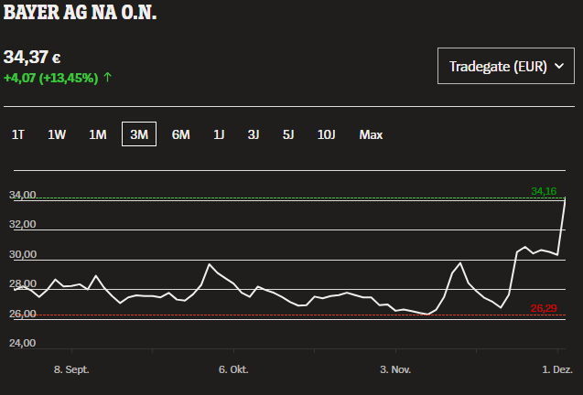Click the 8. Sept. date label
The height and width of the screenshot is (395, 583).
[71, 369]
